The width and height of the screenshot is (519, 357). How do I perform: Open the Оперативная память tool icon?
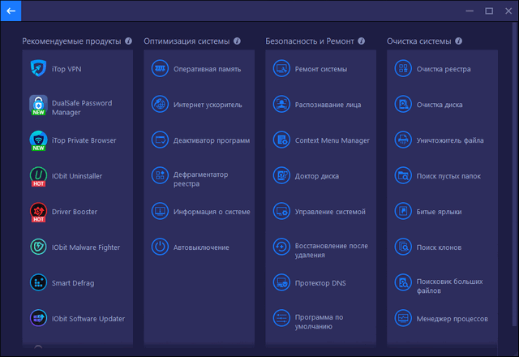point(160,68)
